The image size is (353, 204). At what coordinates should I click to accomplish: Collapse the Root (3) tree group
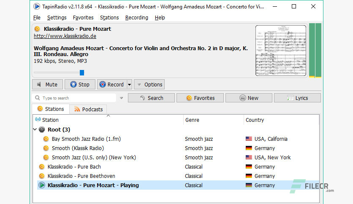[x=35, y=129]
